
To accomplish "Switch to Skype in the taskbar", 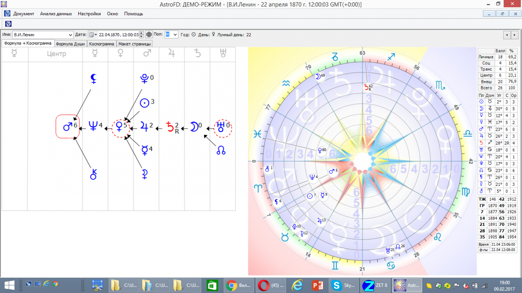I will tap(344, 285).
